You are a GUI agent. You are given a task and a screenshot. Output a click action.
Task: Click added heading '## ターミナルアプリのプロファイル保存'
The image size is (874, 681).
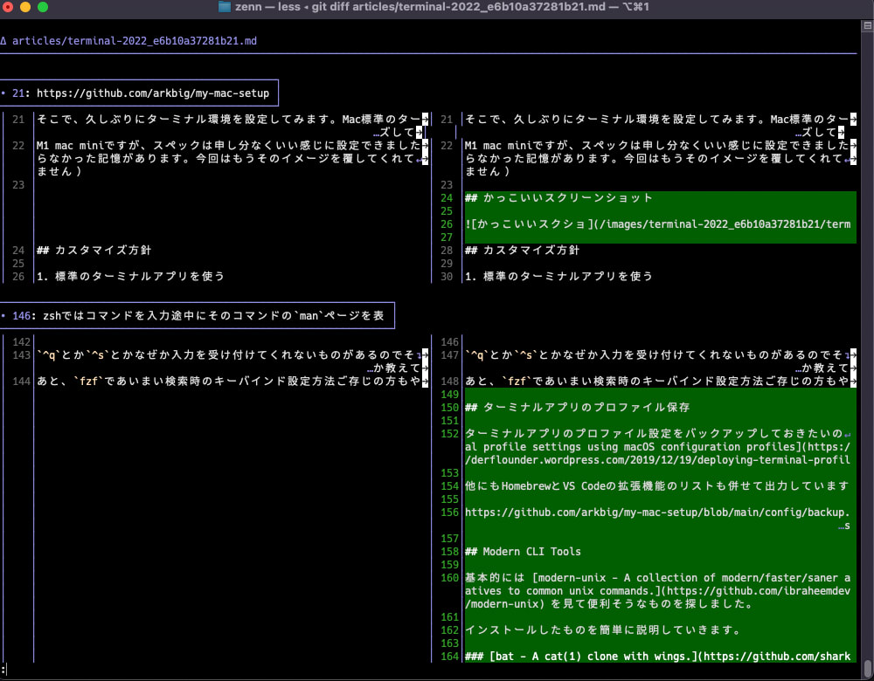pyautogui.click(x=578, y=407)
